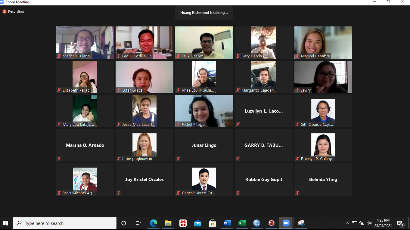
Task: Select Jessa Mae Lazarte's video tile
Action: (x=144, y=111)
